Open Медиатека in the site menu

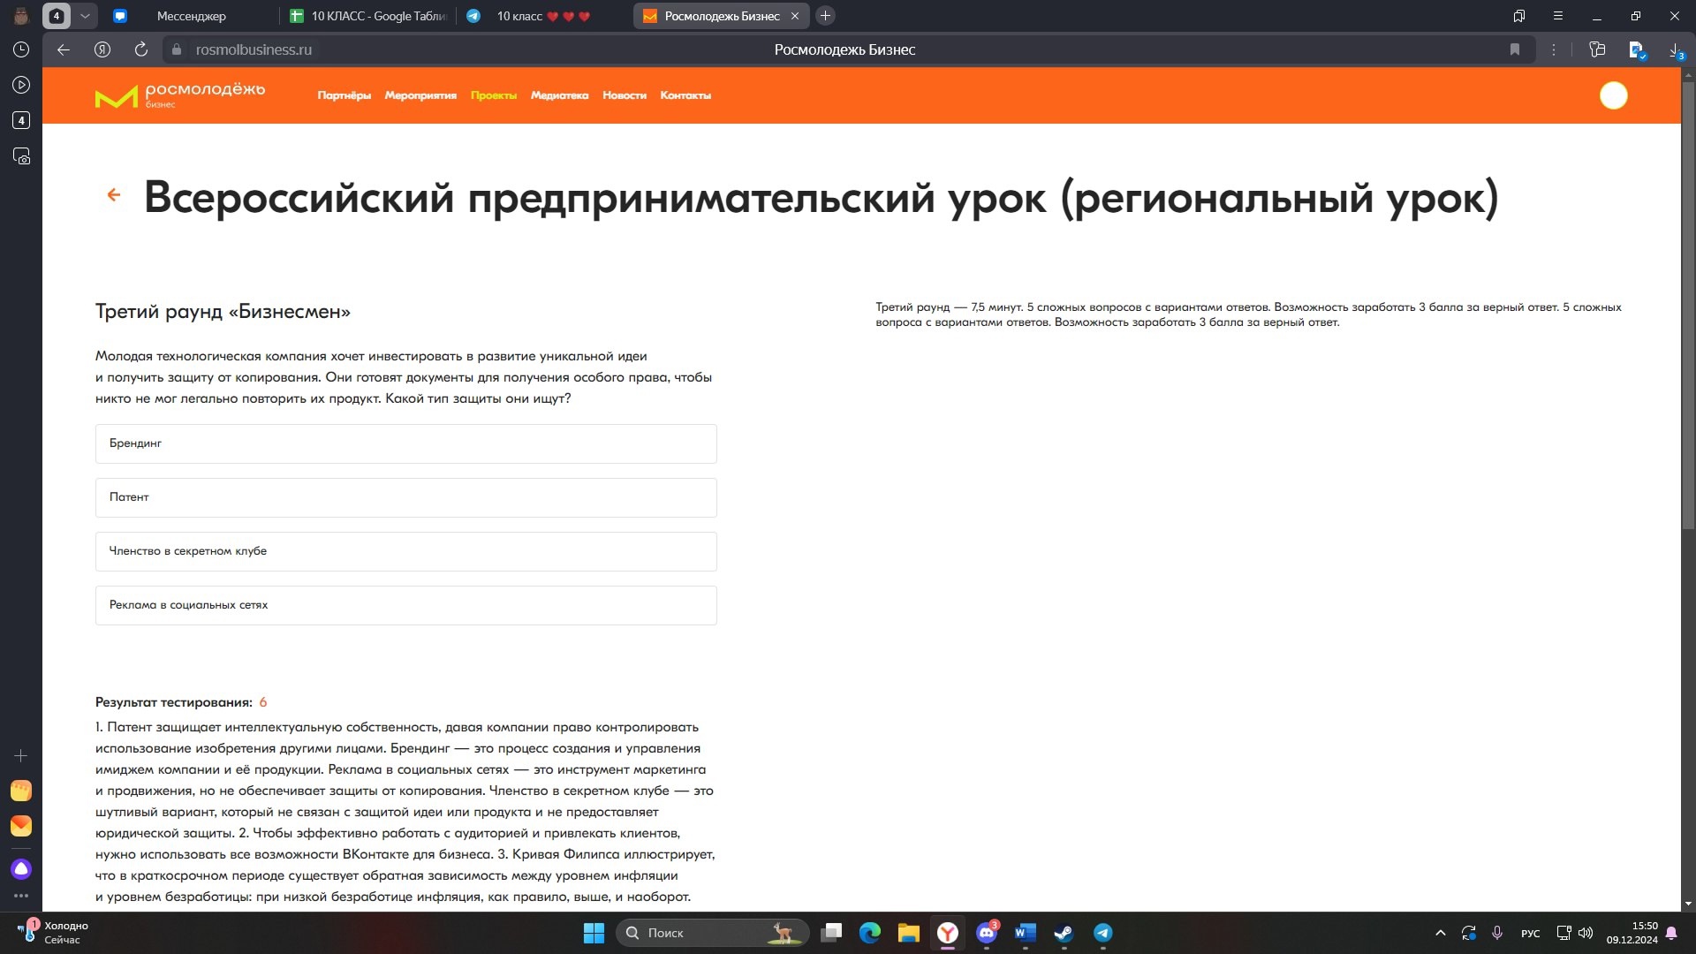point(559,95)
